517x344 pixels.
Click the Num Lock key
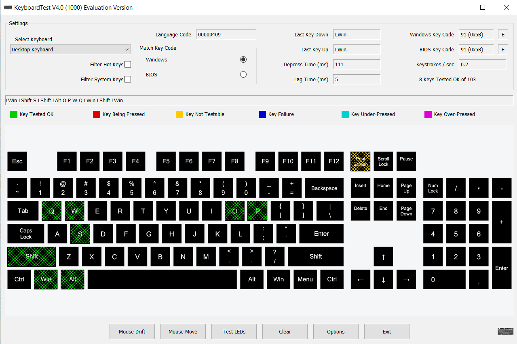[433, 188]
